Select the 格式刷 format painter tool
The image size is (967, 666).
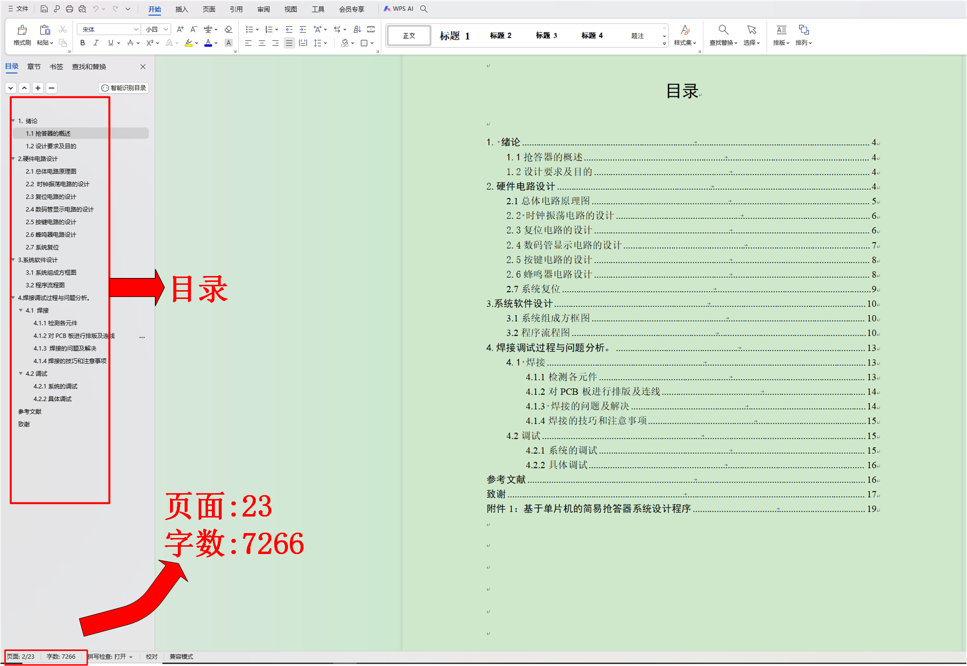(x=21, y=35)
